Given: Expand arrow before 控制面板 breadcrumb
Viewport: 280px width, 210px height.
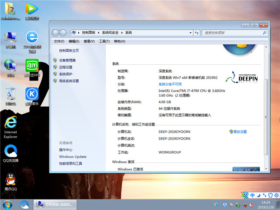Looking at the screenshot, I should tap(79, 33).
